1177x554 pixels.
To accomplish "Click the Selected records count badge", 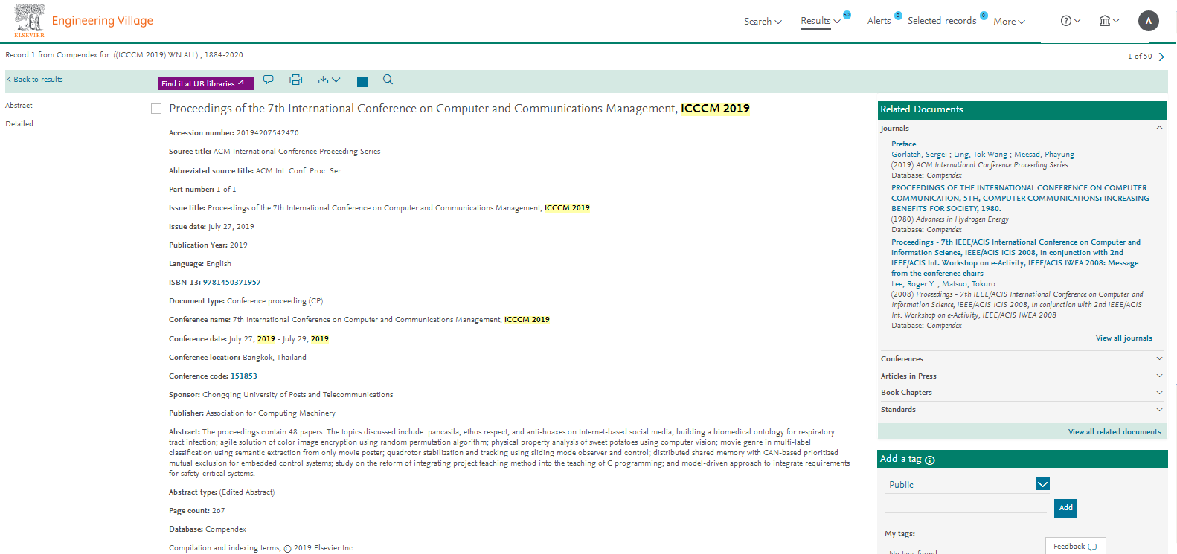I will coord(984,15).
